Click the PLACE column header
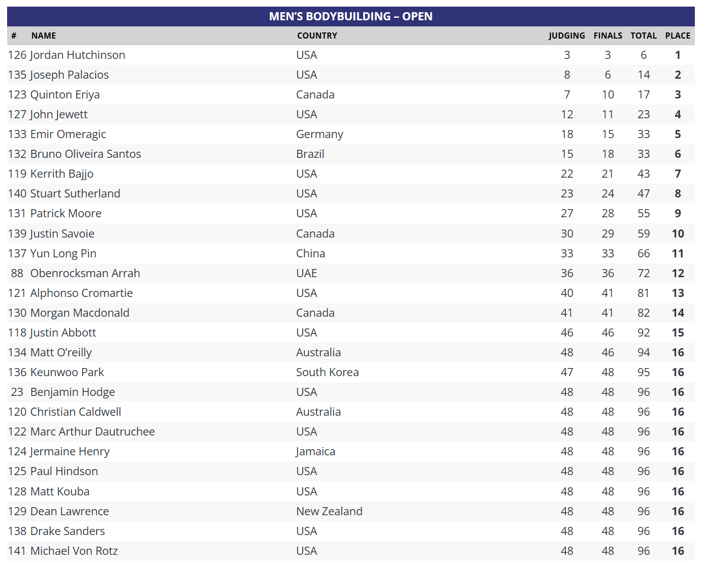 click(678, 36)
